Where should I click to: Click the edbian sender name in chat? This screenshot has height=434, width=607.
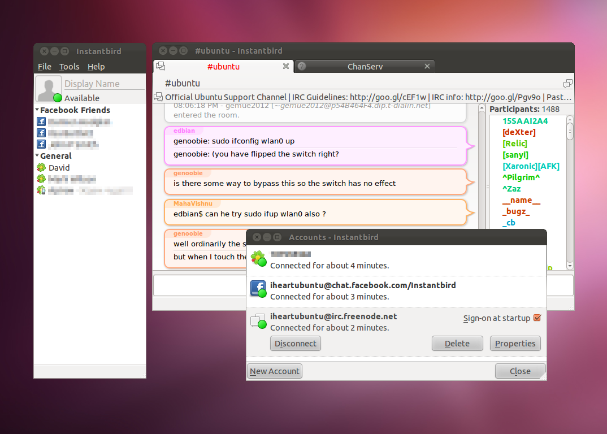[x=184, y=131]
